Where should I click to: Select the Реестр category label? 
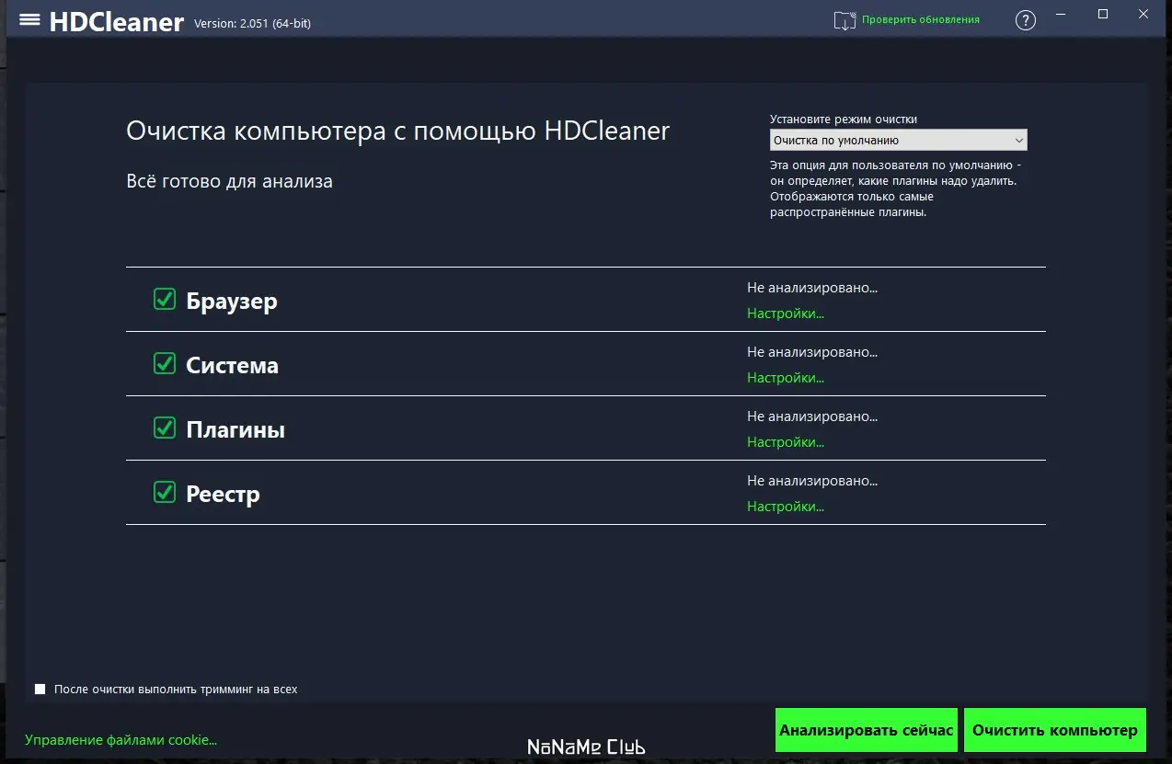point(223,495)
